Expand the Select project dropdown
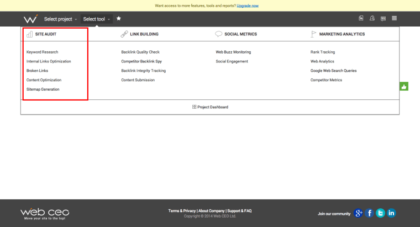Image resolution: width=420 pixels, height=227 pixels. tap(60, 19)
